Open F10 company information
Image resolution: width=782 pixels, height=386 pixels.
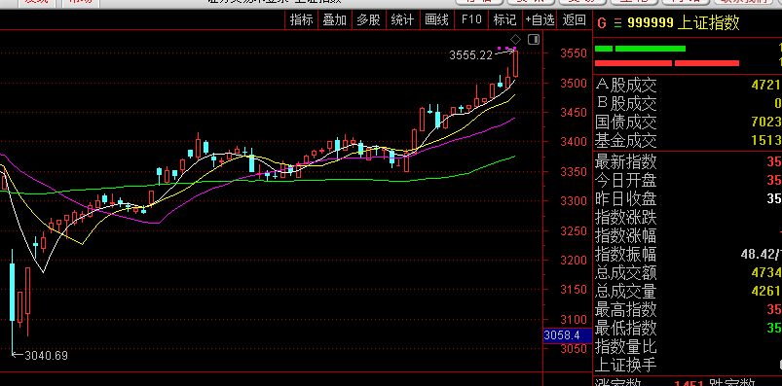tap(471, 19)
